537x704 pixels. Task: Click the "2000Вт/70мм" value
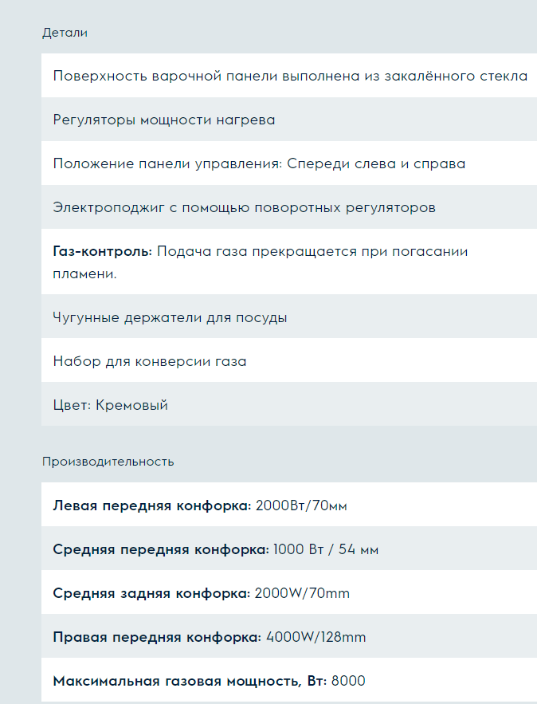301,505
